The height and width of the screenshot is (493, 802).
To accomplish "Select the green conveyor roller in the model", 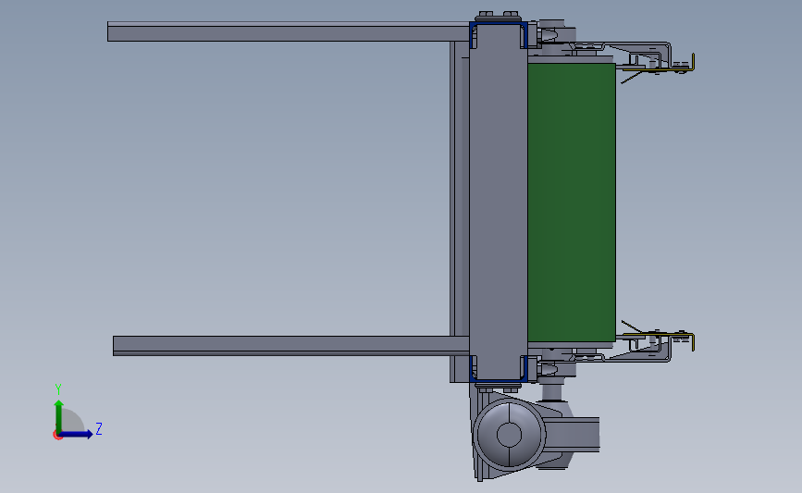I will (572, 203).
